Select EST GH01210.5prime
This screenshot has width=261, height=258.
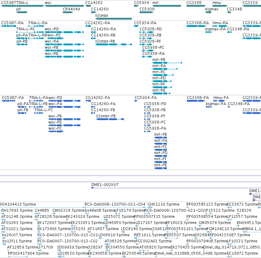tap(150, 207)
